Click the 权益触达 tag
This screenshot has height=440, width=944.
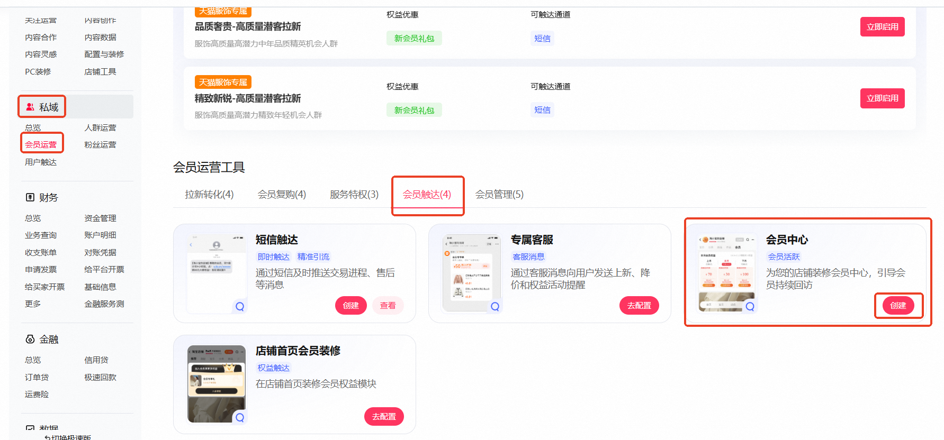pos(274,368)
